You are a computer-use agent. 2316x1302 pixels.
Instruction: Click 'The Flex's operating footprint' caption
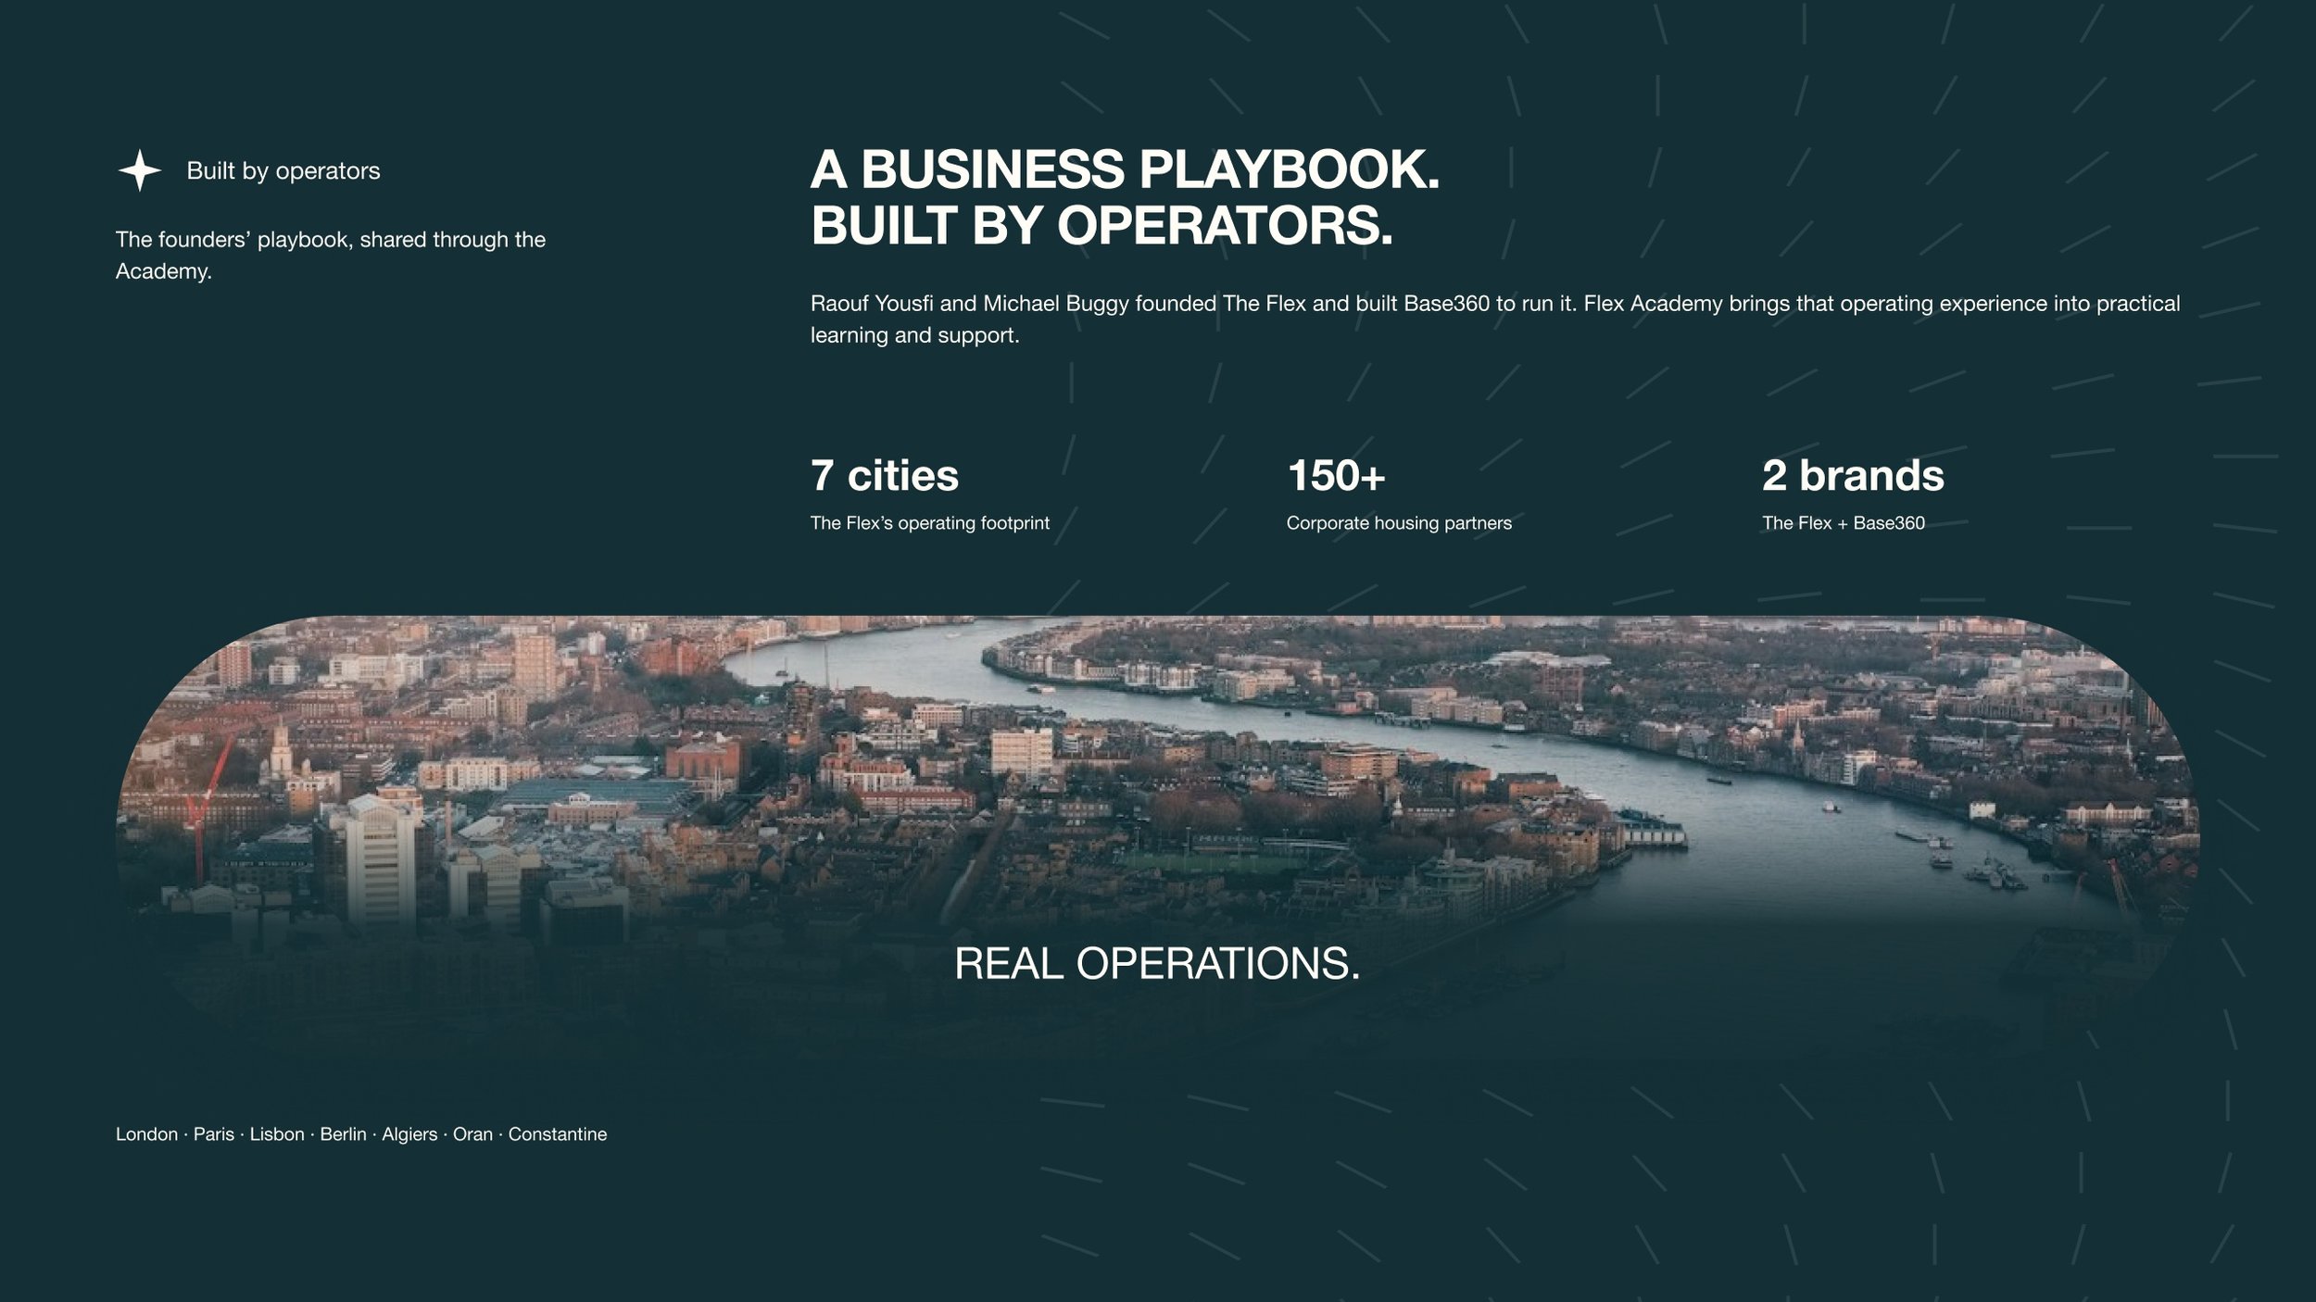930,523
